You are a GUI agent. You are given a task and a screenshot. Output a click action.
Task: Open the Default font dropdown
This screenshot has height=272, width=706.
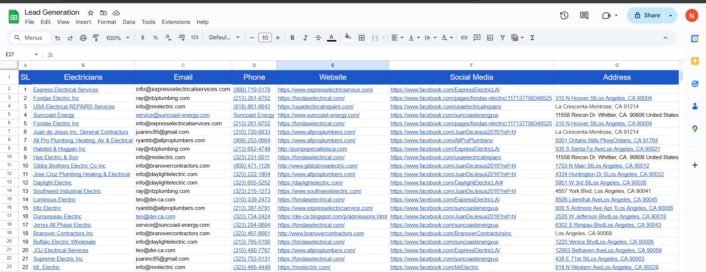(x=224, y=38)
